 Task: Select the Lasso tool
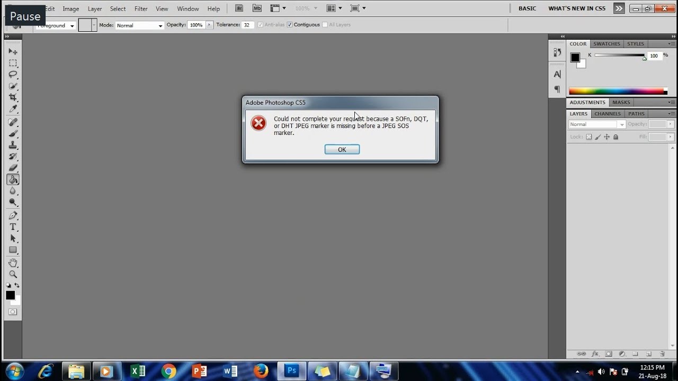[x=13, y=75]
